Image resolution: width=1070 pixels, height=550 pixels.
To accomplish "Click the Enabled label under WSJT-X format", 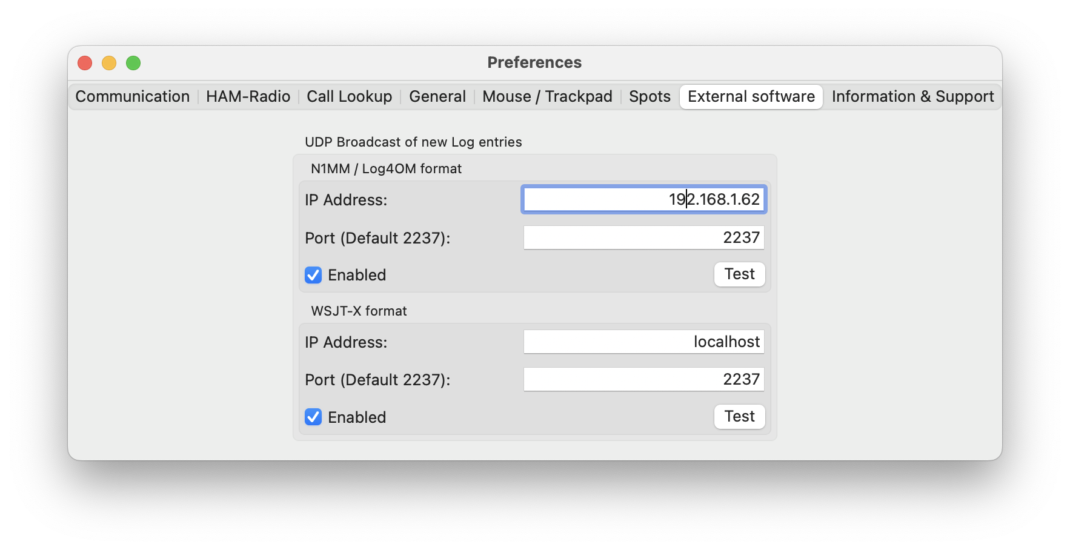I will pyautogui.click(x=357, y=417).
